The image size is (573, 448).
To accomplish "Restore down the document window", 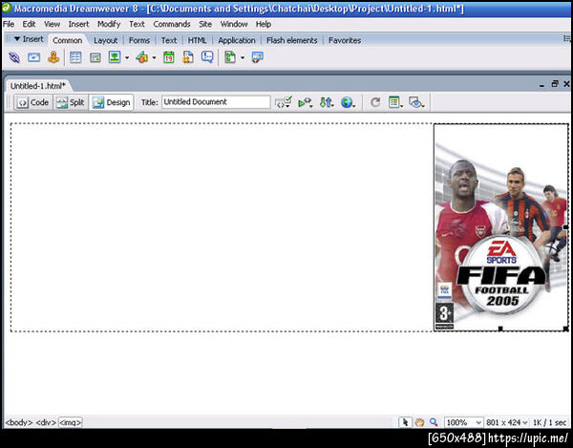I will pyautogui.click(x=554, y=84).
